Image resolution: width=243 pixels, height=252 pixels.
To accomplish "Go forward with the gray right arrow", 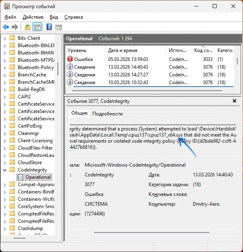I will pyautogui.click(x=15, y=27).
